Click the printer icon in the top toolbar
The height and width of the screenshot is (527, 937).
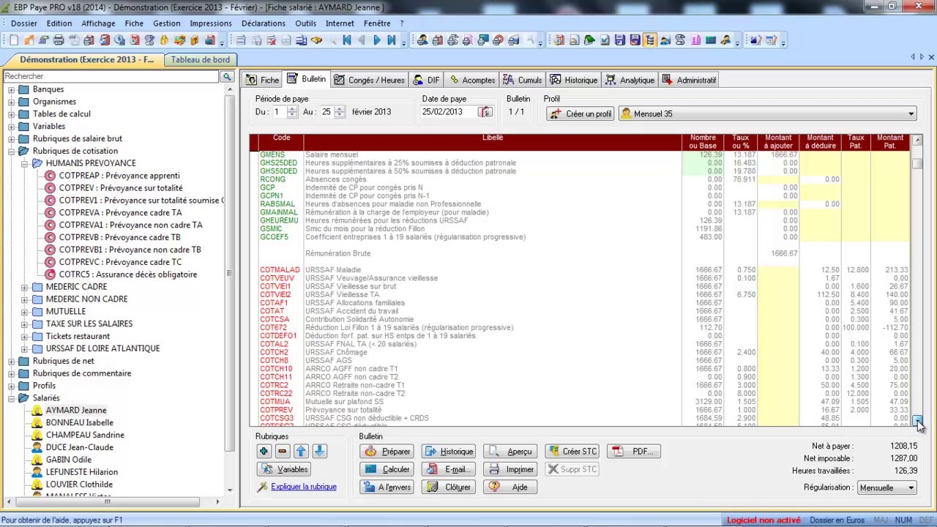(x=59, y=40)
